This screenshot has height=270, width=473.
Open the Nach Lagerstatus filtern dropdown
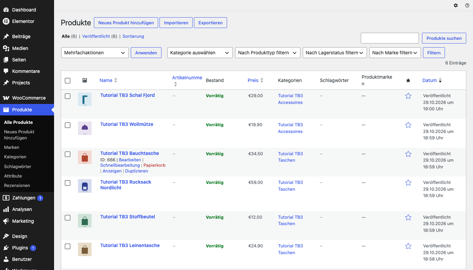point(335,53)
